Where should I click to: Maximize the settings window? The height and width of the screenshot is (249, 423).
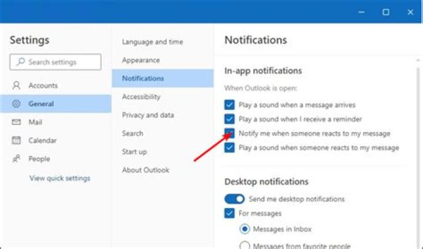click(385, 12)
